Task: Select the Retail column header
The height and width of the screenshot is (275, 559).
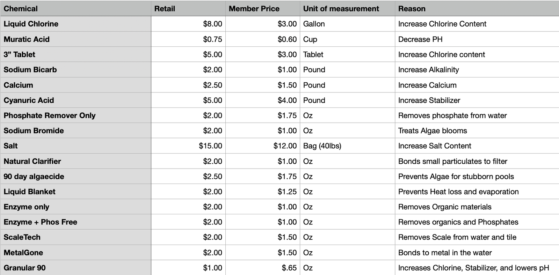Action: 165,9
